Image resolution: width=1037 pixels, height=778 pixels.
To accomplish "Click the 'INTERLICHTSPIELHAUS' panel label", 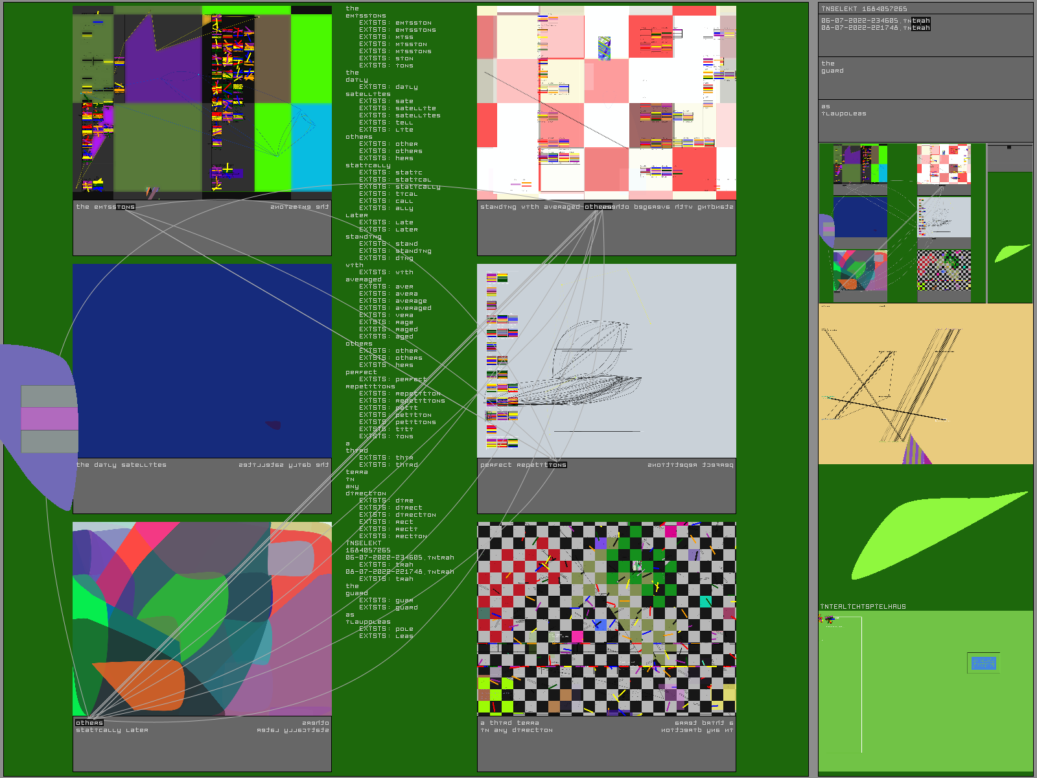I will pos(863,607).
